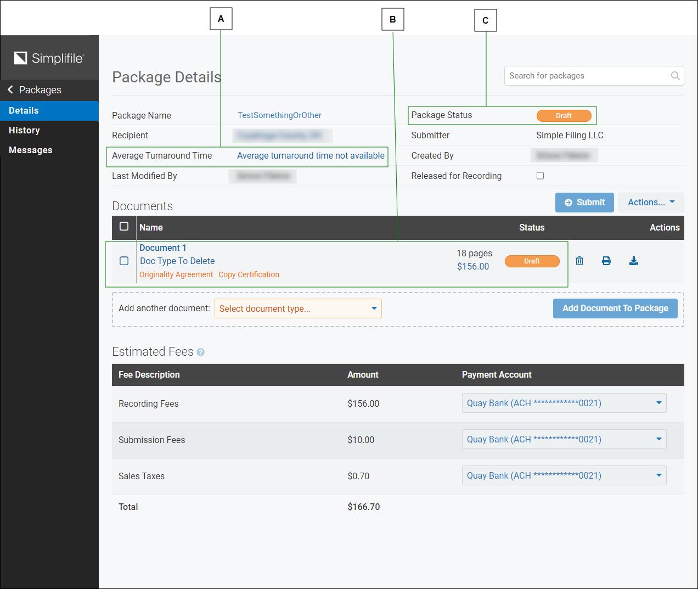Open the Select document type dropdown

pos(298,308)
